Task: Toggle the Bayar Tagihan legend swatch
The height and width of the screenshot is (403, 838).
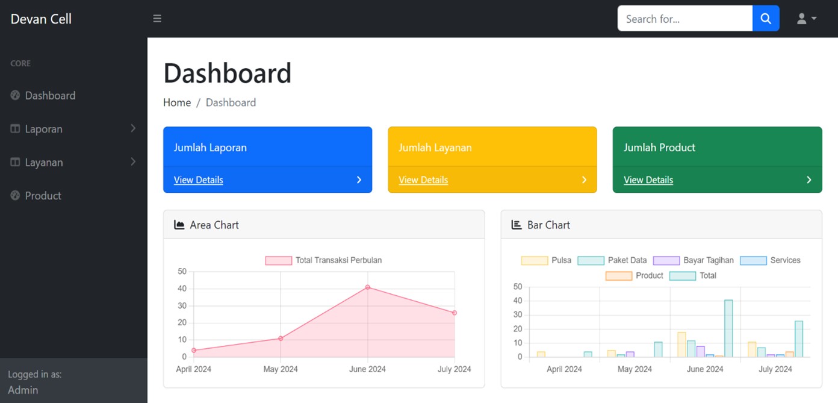Action: pos(666,260)
